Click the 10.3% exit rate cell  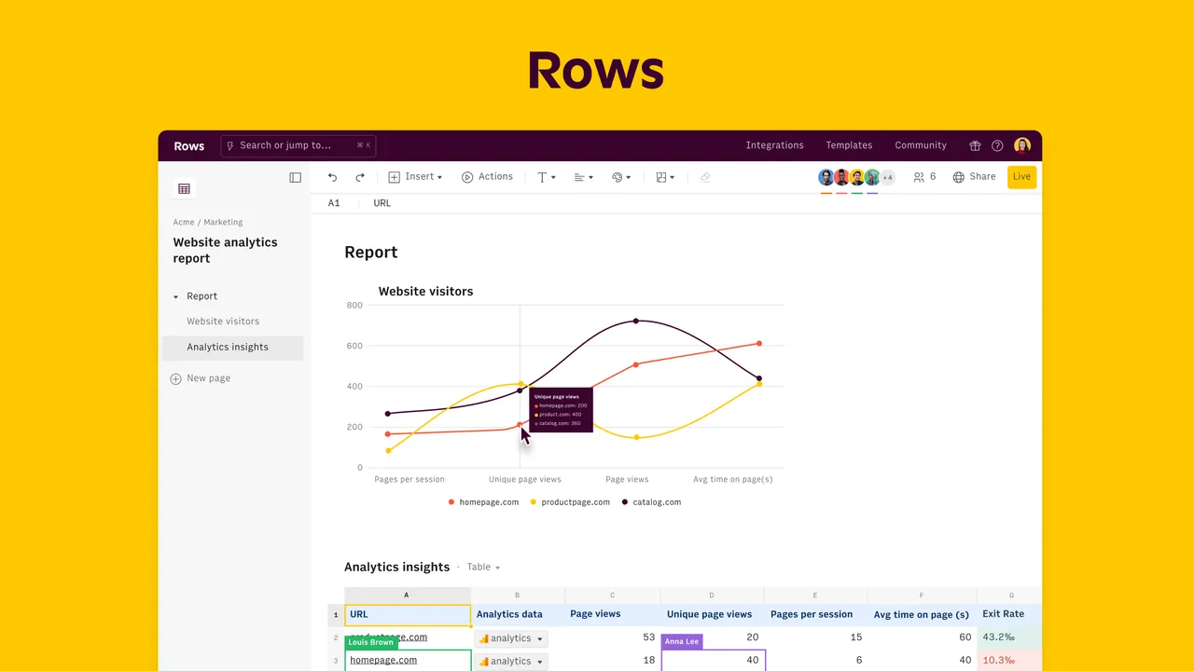coord(1009,660)
